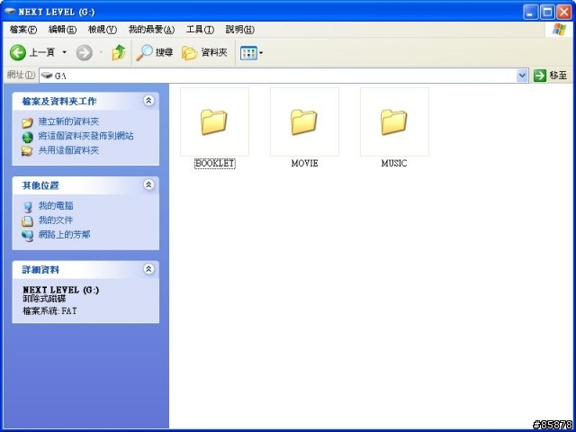Open the Back button history dropdown arrow
The width and height of the screenshot is (576, 432).
click(64, 53)
